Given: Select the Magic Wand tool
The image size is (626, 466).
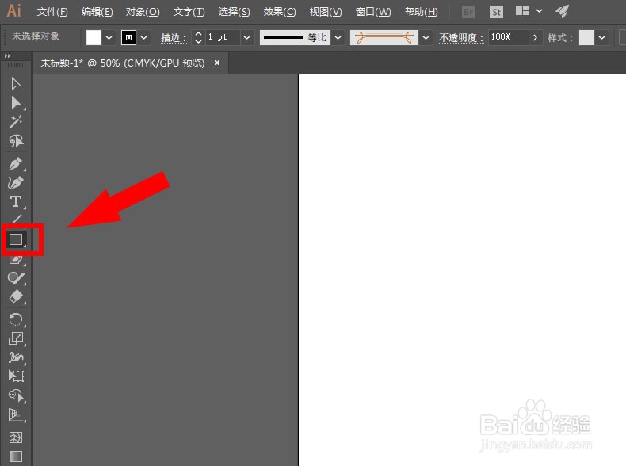Looking at the screenshot, I should (16, 122).
